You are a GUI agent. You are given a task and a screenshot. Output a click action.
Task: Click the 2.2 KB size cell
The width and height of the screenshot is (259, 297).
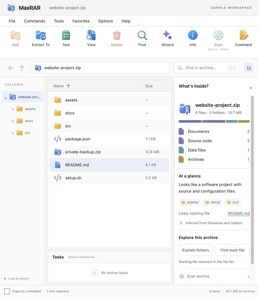pyautogui.click(x=151, y=178)
